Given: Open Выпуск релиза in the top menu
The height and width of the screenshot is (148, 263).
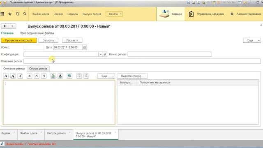Looking at the screenshot, I should coord(92,14).
